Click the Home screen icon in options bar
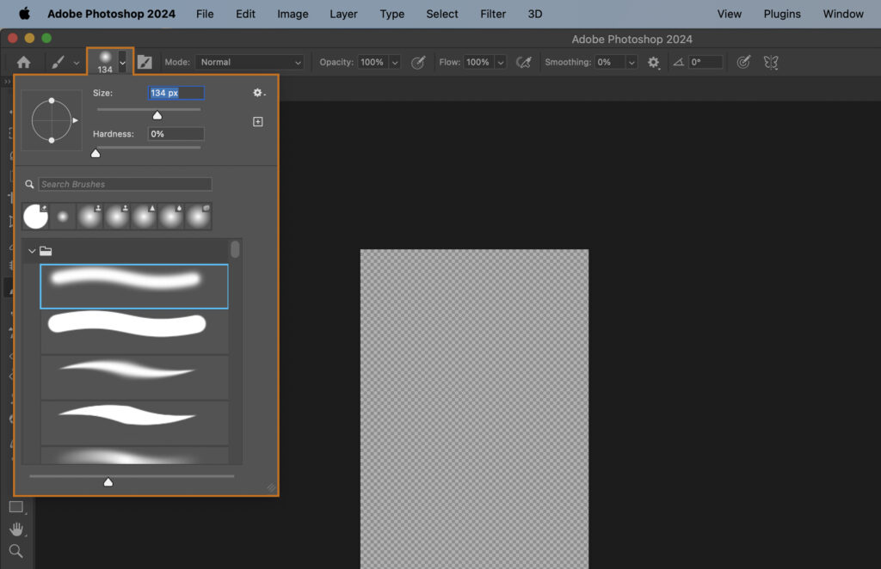Viewport: 881px width, 569px height. coord(23,62)
